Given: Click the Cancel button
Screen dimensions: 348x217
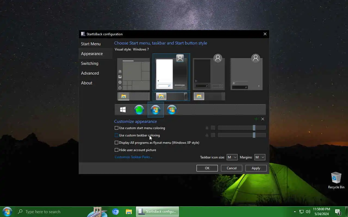Looking at the screenshot, I should point(232,168).
